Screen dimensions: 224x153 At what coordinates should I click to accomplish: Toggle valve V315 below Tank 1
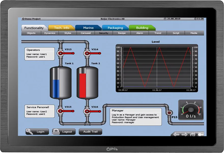60,111
